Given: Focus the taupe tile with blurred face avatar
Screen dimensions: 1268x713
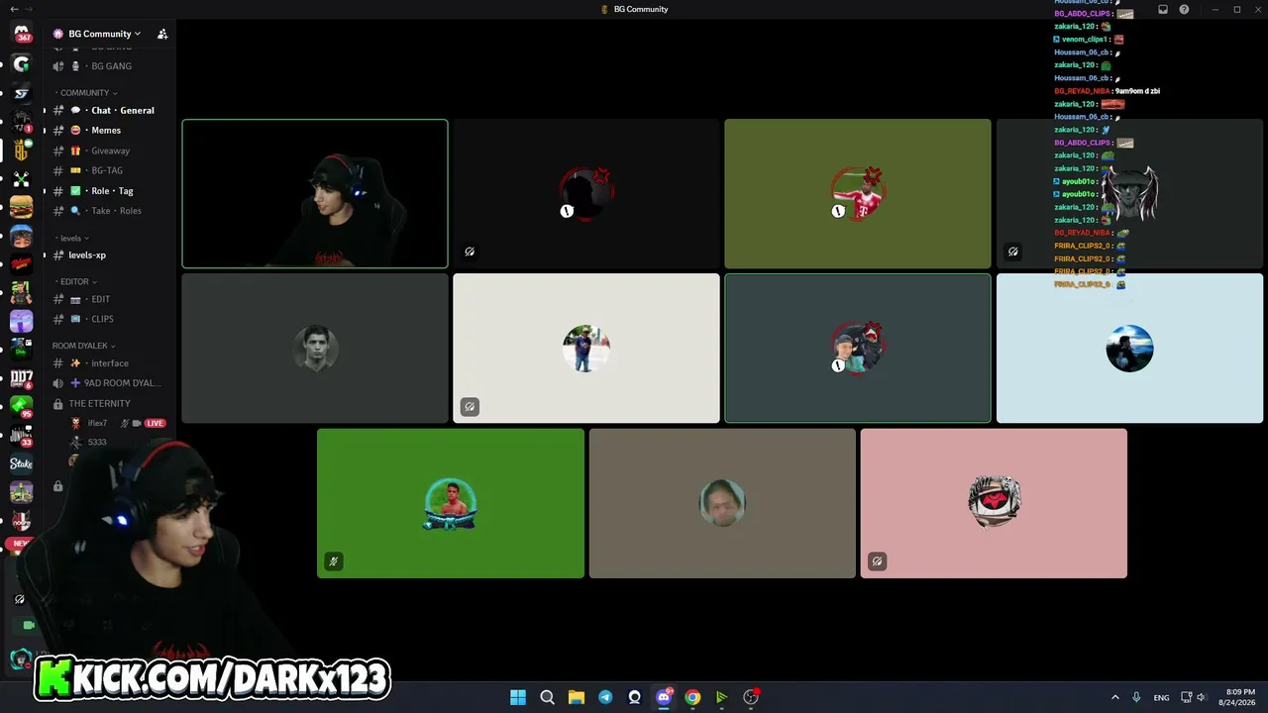Looking at the screenshot, I should tap(722, 503).
